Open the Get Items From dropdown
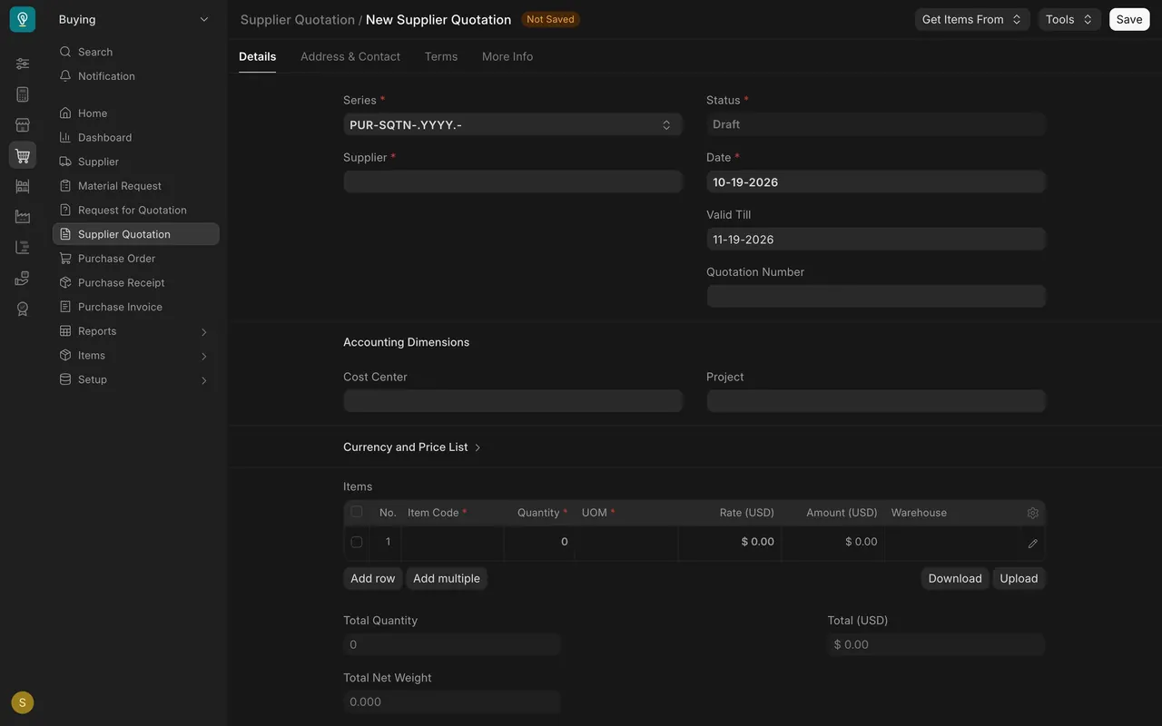Screen dimensions: 1162x726 tap(972, 19)
